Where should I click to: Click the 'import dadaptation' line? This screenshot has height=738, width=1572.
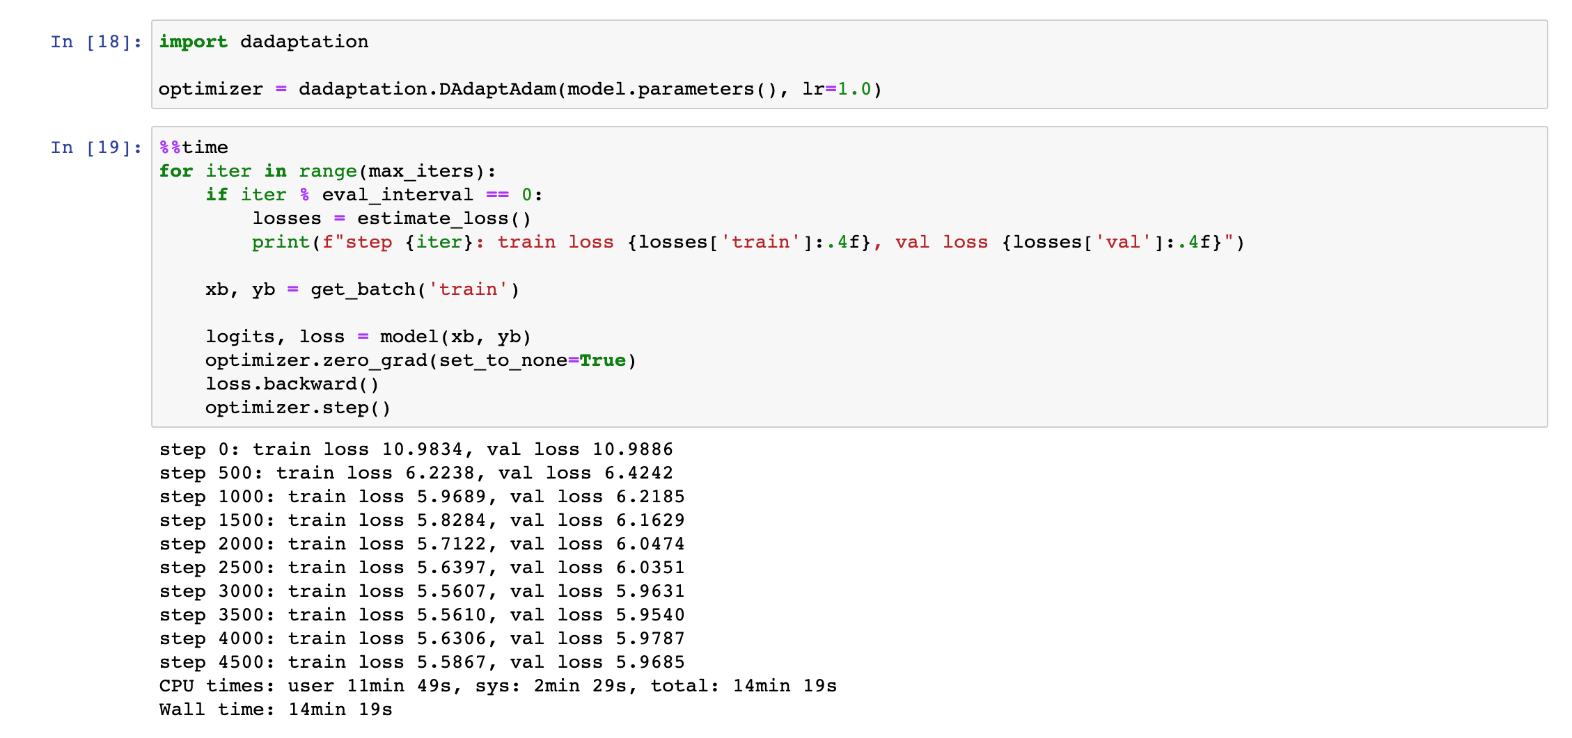[264, 42]
